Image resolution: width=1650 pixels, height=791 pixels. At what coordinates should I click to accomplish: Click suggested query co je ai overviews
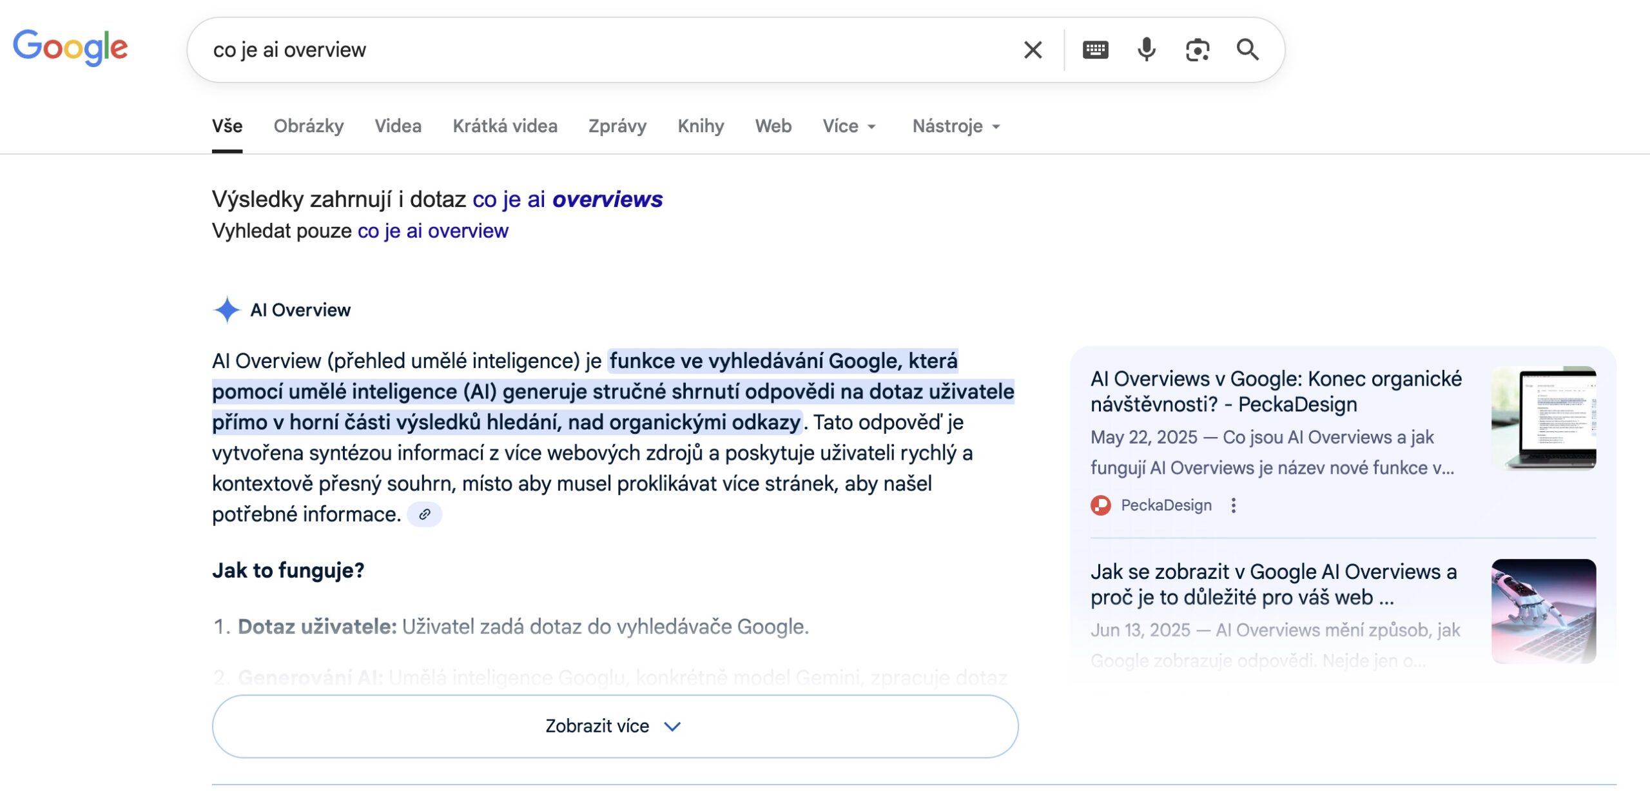coord(567,199)
